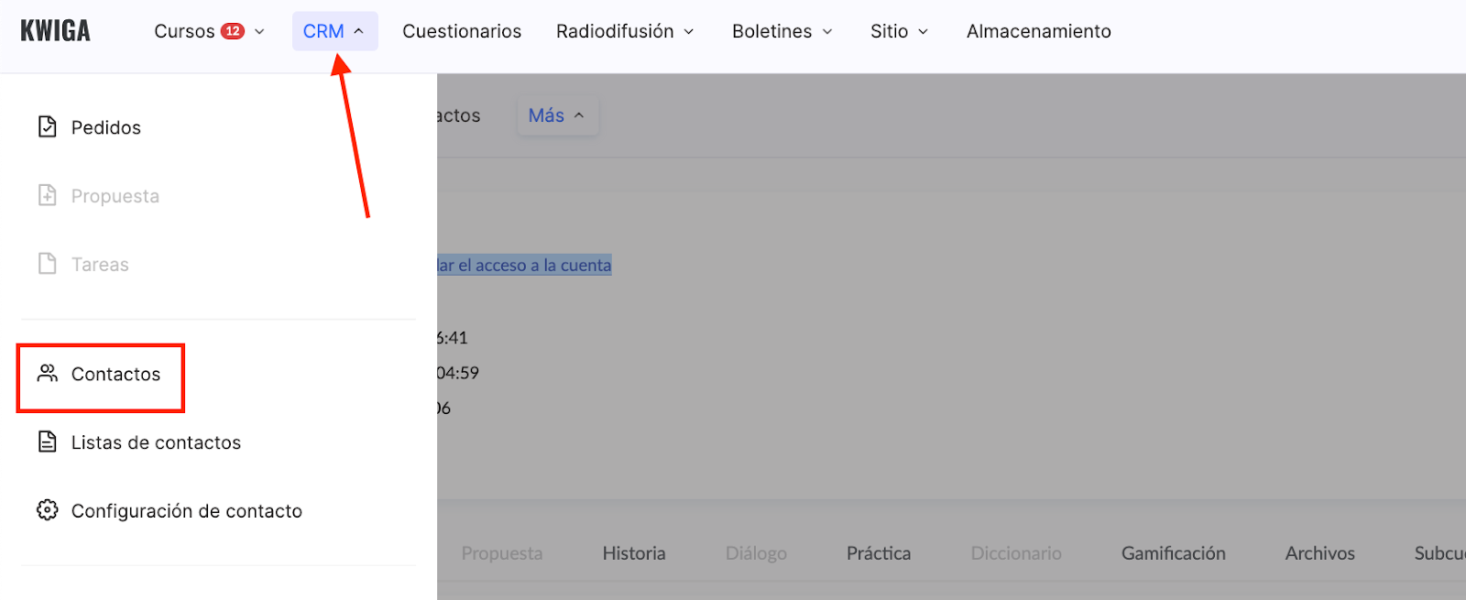
Task: Switch to the Gamificación tab
Action: [1174, 553]
